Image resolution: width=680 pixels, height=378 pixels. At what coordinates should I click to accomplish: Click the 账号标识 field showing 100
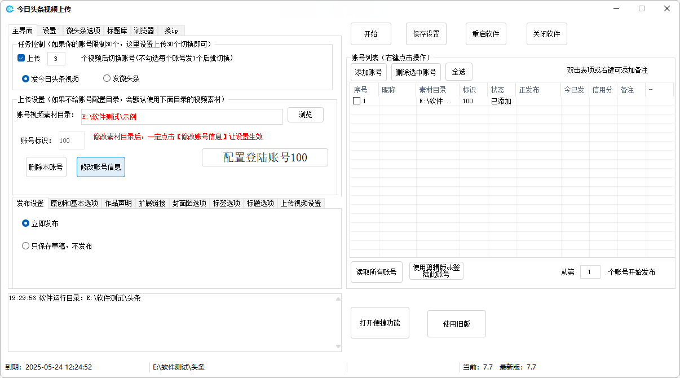(72, 140)
